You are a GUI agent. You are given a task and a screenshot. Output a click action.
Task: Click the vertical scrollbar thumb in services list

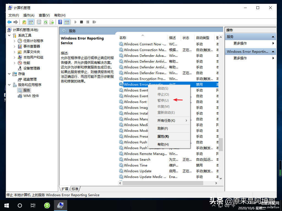221,145
